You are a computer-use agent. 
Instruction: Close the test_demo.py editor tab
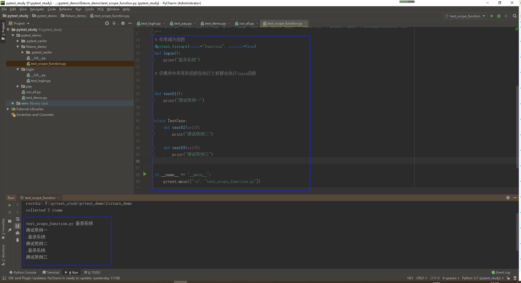229,23
